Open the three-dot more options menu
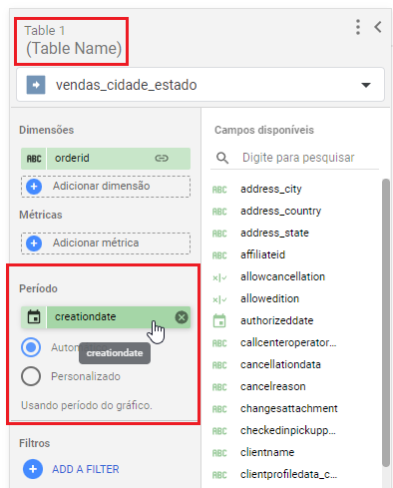This screenshot has width=393, height=488. pyautogui.click(x=358, y=27)
